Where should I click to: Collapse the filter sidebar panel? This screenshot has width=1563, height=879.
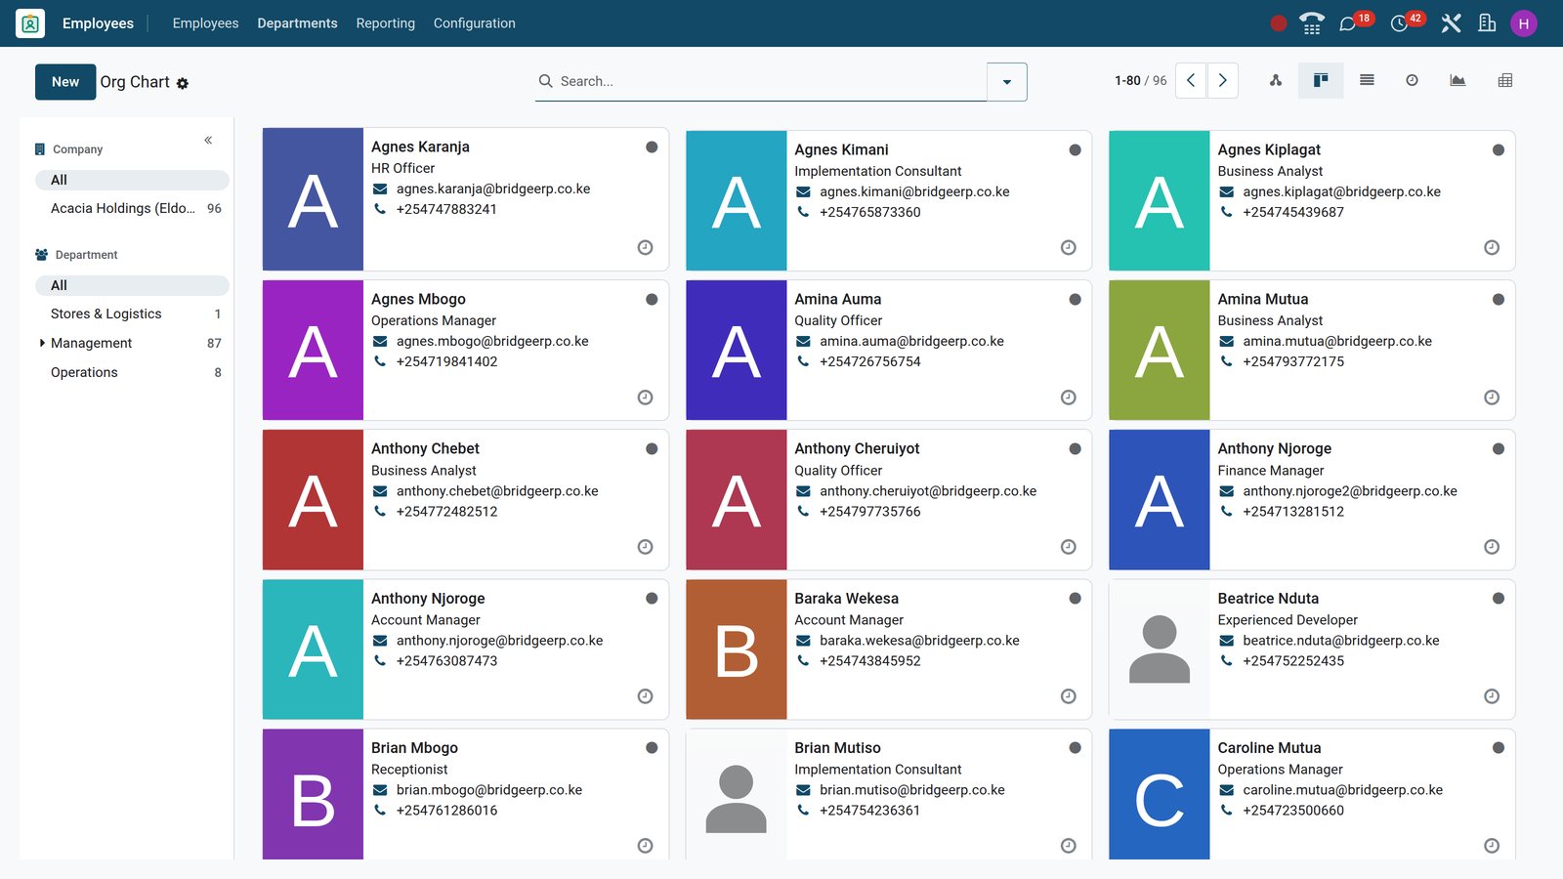point(208,141)
